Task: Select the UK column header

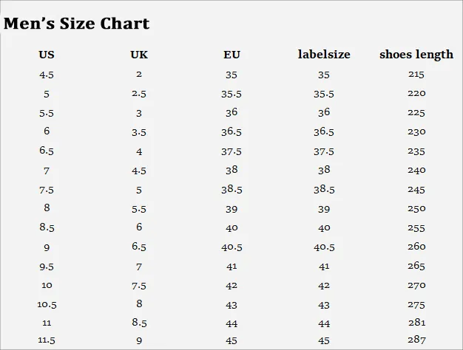Action: pos(139,55)
